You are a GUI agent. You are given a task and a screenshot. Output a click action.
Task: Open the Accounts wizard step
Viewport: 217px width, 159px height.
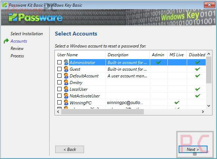pyautogui.click(x=19, y=41)
